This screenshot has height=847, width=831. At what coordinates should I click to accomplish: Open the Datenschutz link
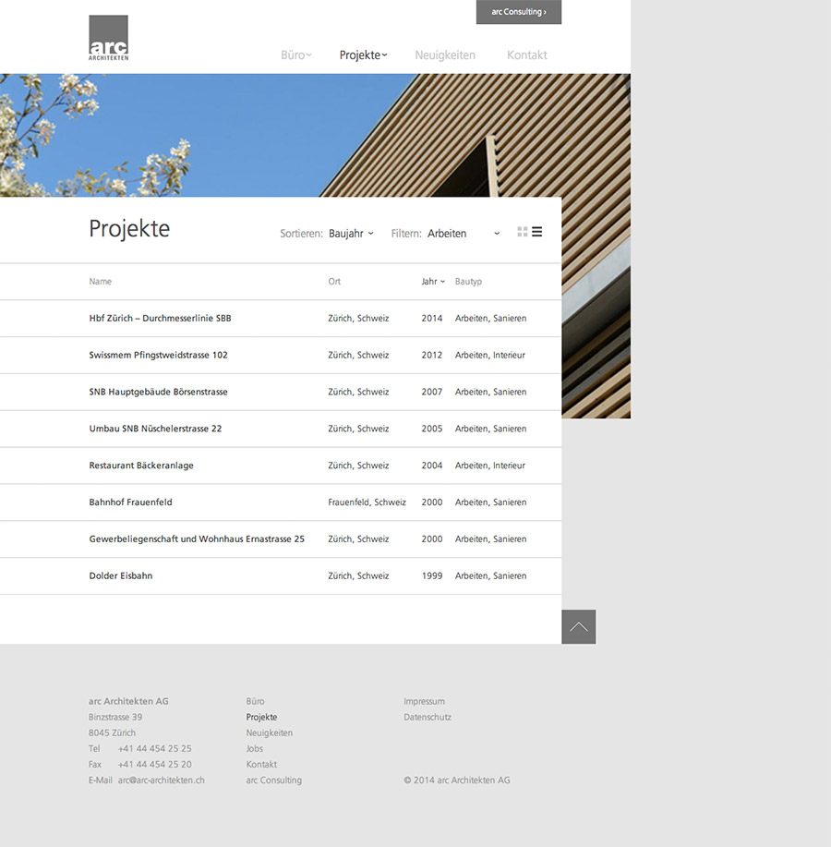coord(428,718)
